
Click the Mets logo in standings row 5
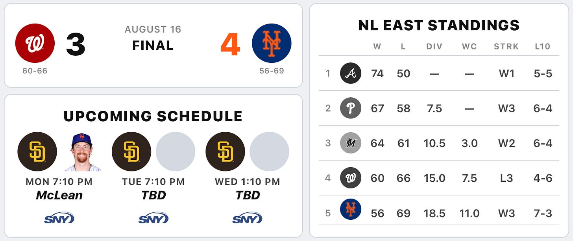pyautogui.click(x=350, y=209)
